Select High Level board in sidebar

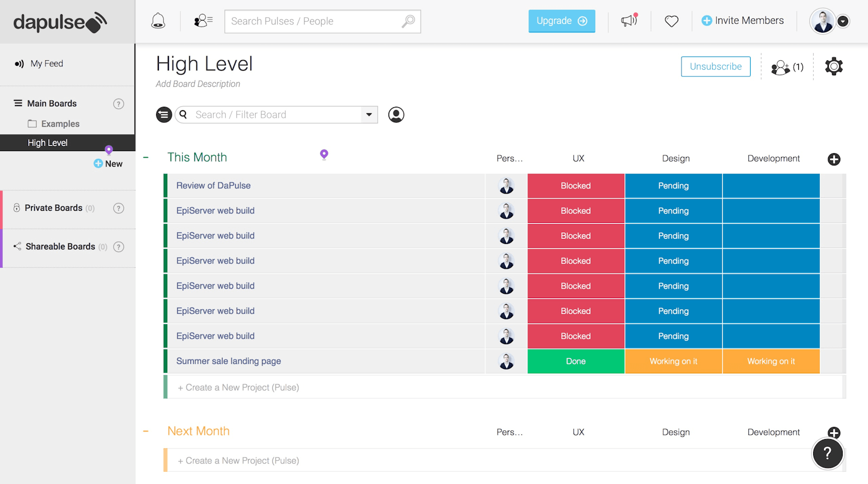coord(48,143)
